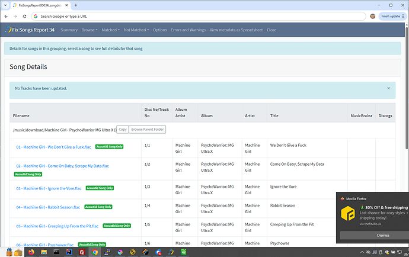Click the Chrome icon in the taskbar
This screenshot has width=409, height=257.
[94, 252]
